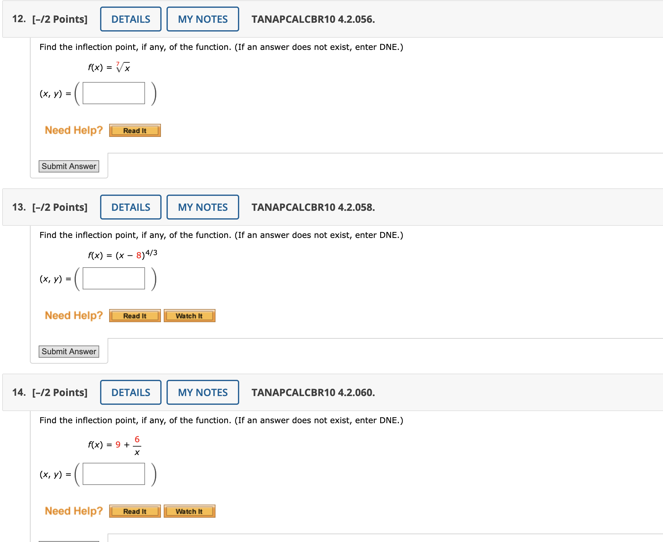The image size is (663, 542).
Task: Open Read It help for question 12
Action: point(135,130)
